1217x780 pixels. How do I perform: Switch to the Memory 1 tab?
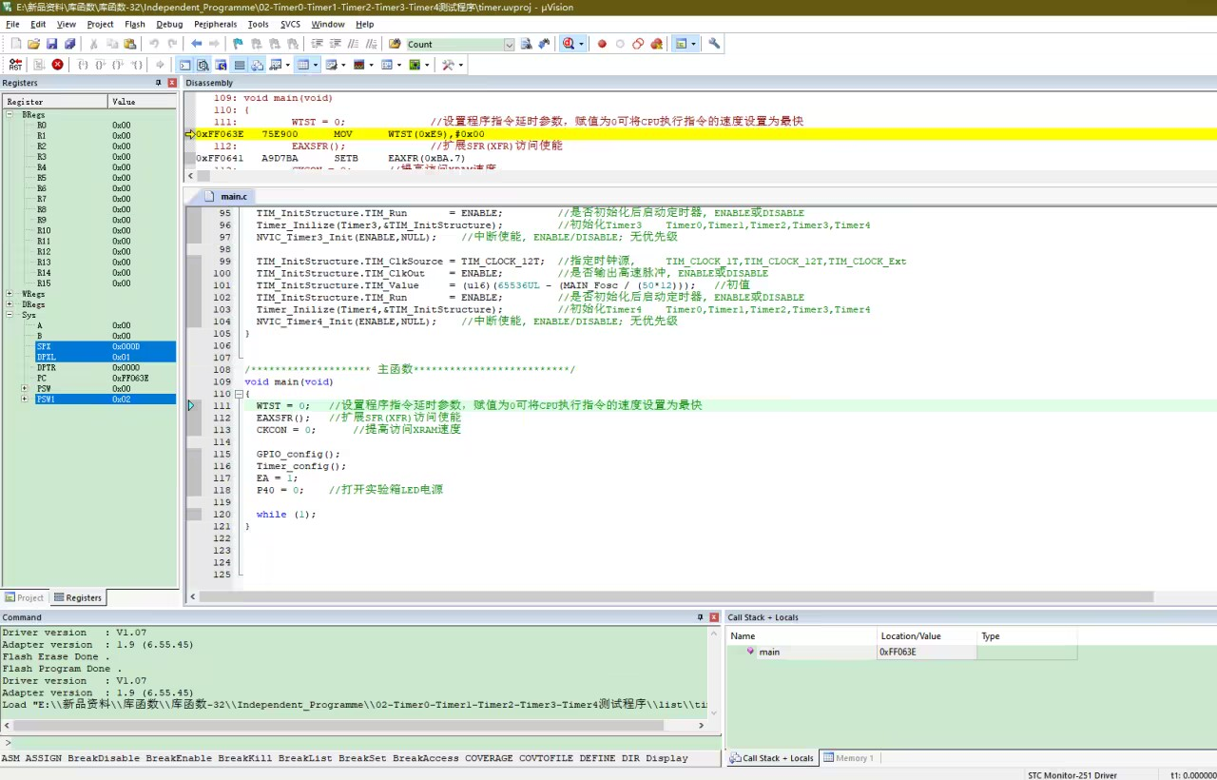pyautogui.click(x=849, y=758)
